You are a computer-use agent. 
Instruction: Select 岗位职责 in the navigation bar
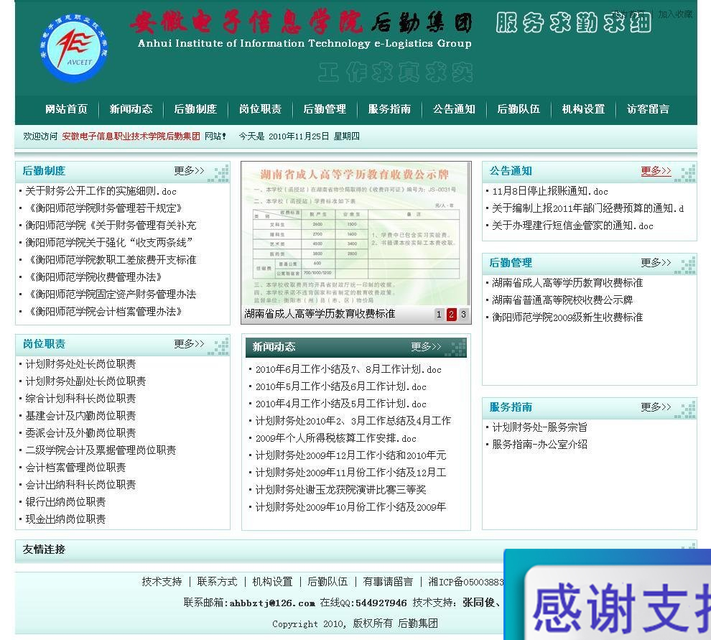(x=260, y=109)
